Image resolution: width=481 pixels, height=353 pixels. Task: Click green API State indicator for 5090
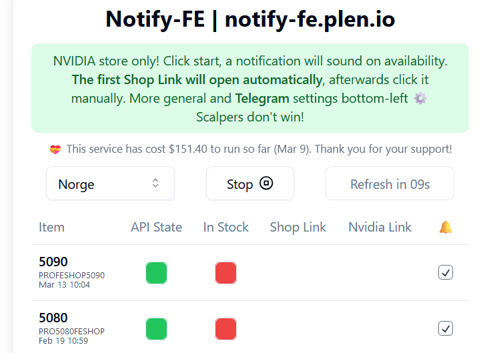point(157,272)
